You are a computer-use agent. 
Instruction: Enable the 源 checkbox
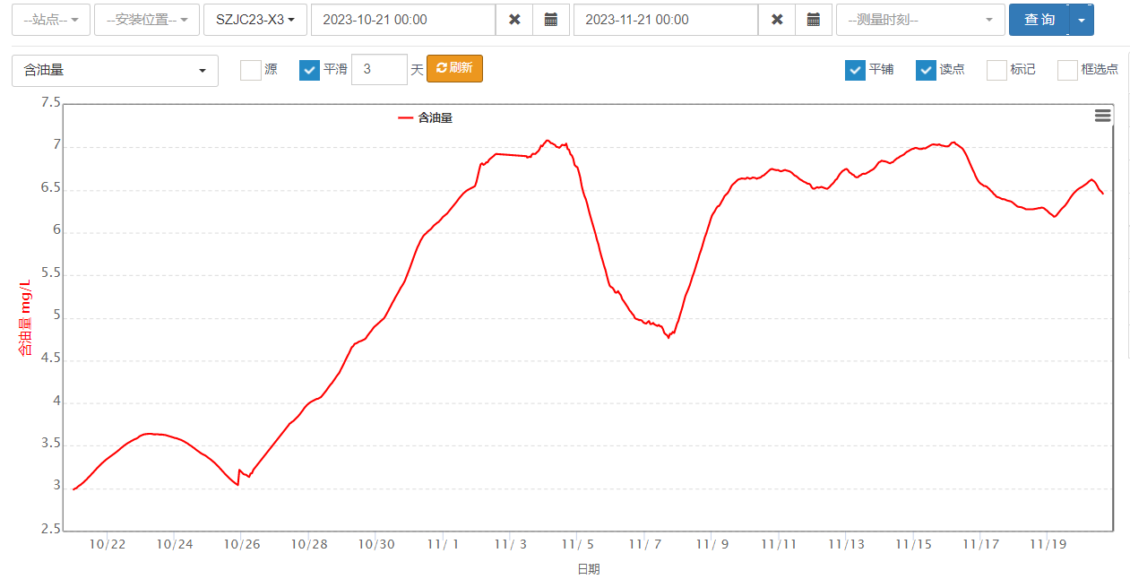pos(251,70)
